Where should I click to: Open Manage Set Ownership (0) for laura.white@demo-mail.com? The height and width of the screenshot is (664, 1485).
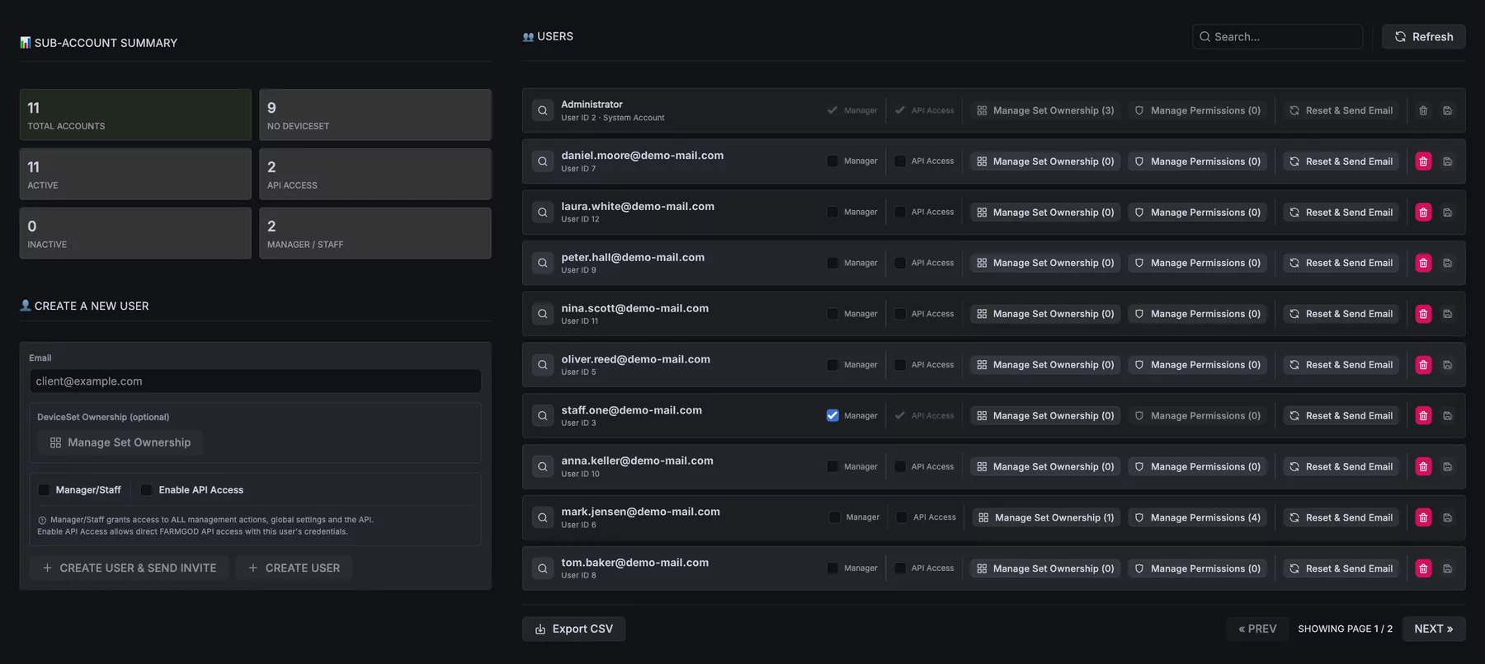1045,213
